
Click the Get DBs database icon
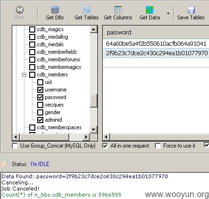point(55,10)
